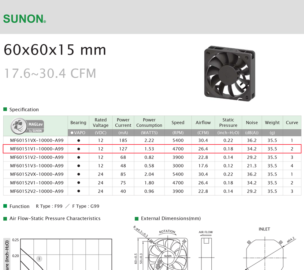Click the Bearing column header
Image resolution: width=304 pixels, height=270 pixels.
tap(78, 123)
